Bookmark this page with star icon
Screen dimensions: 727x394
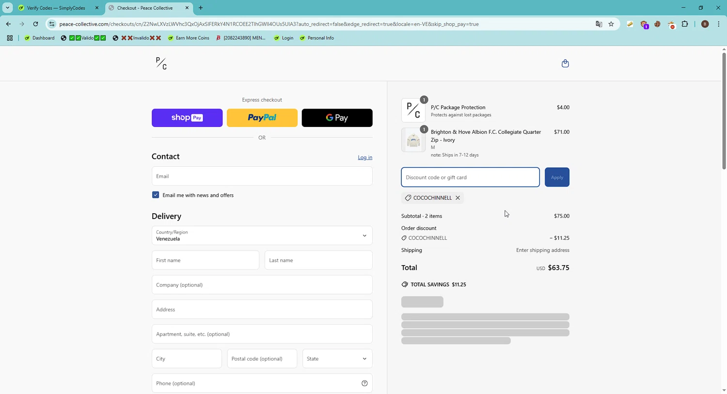point(611,24)
